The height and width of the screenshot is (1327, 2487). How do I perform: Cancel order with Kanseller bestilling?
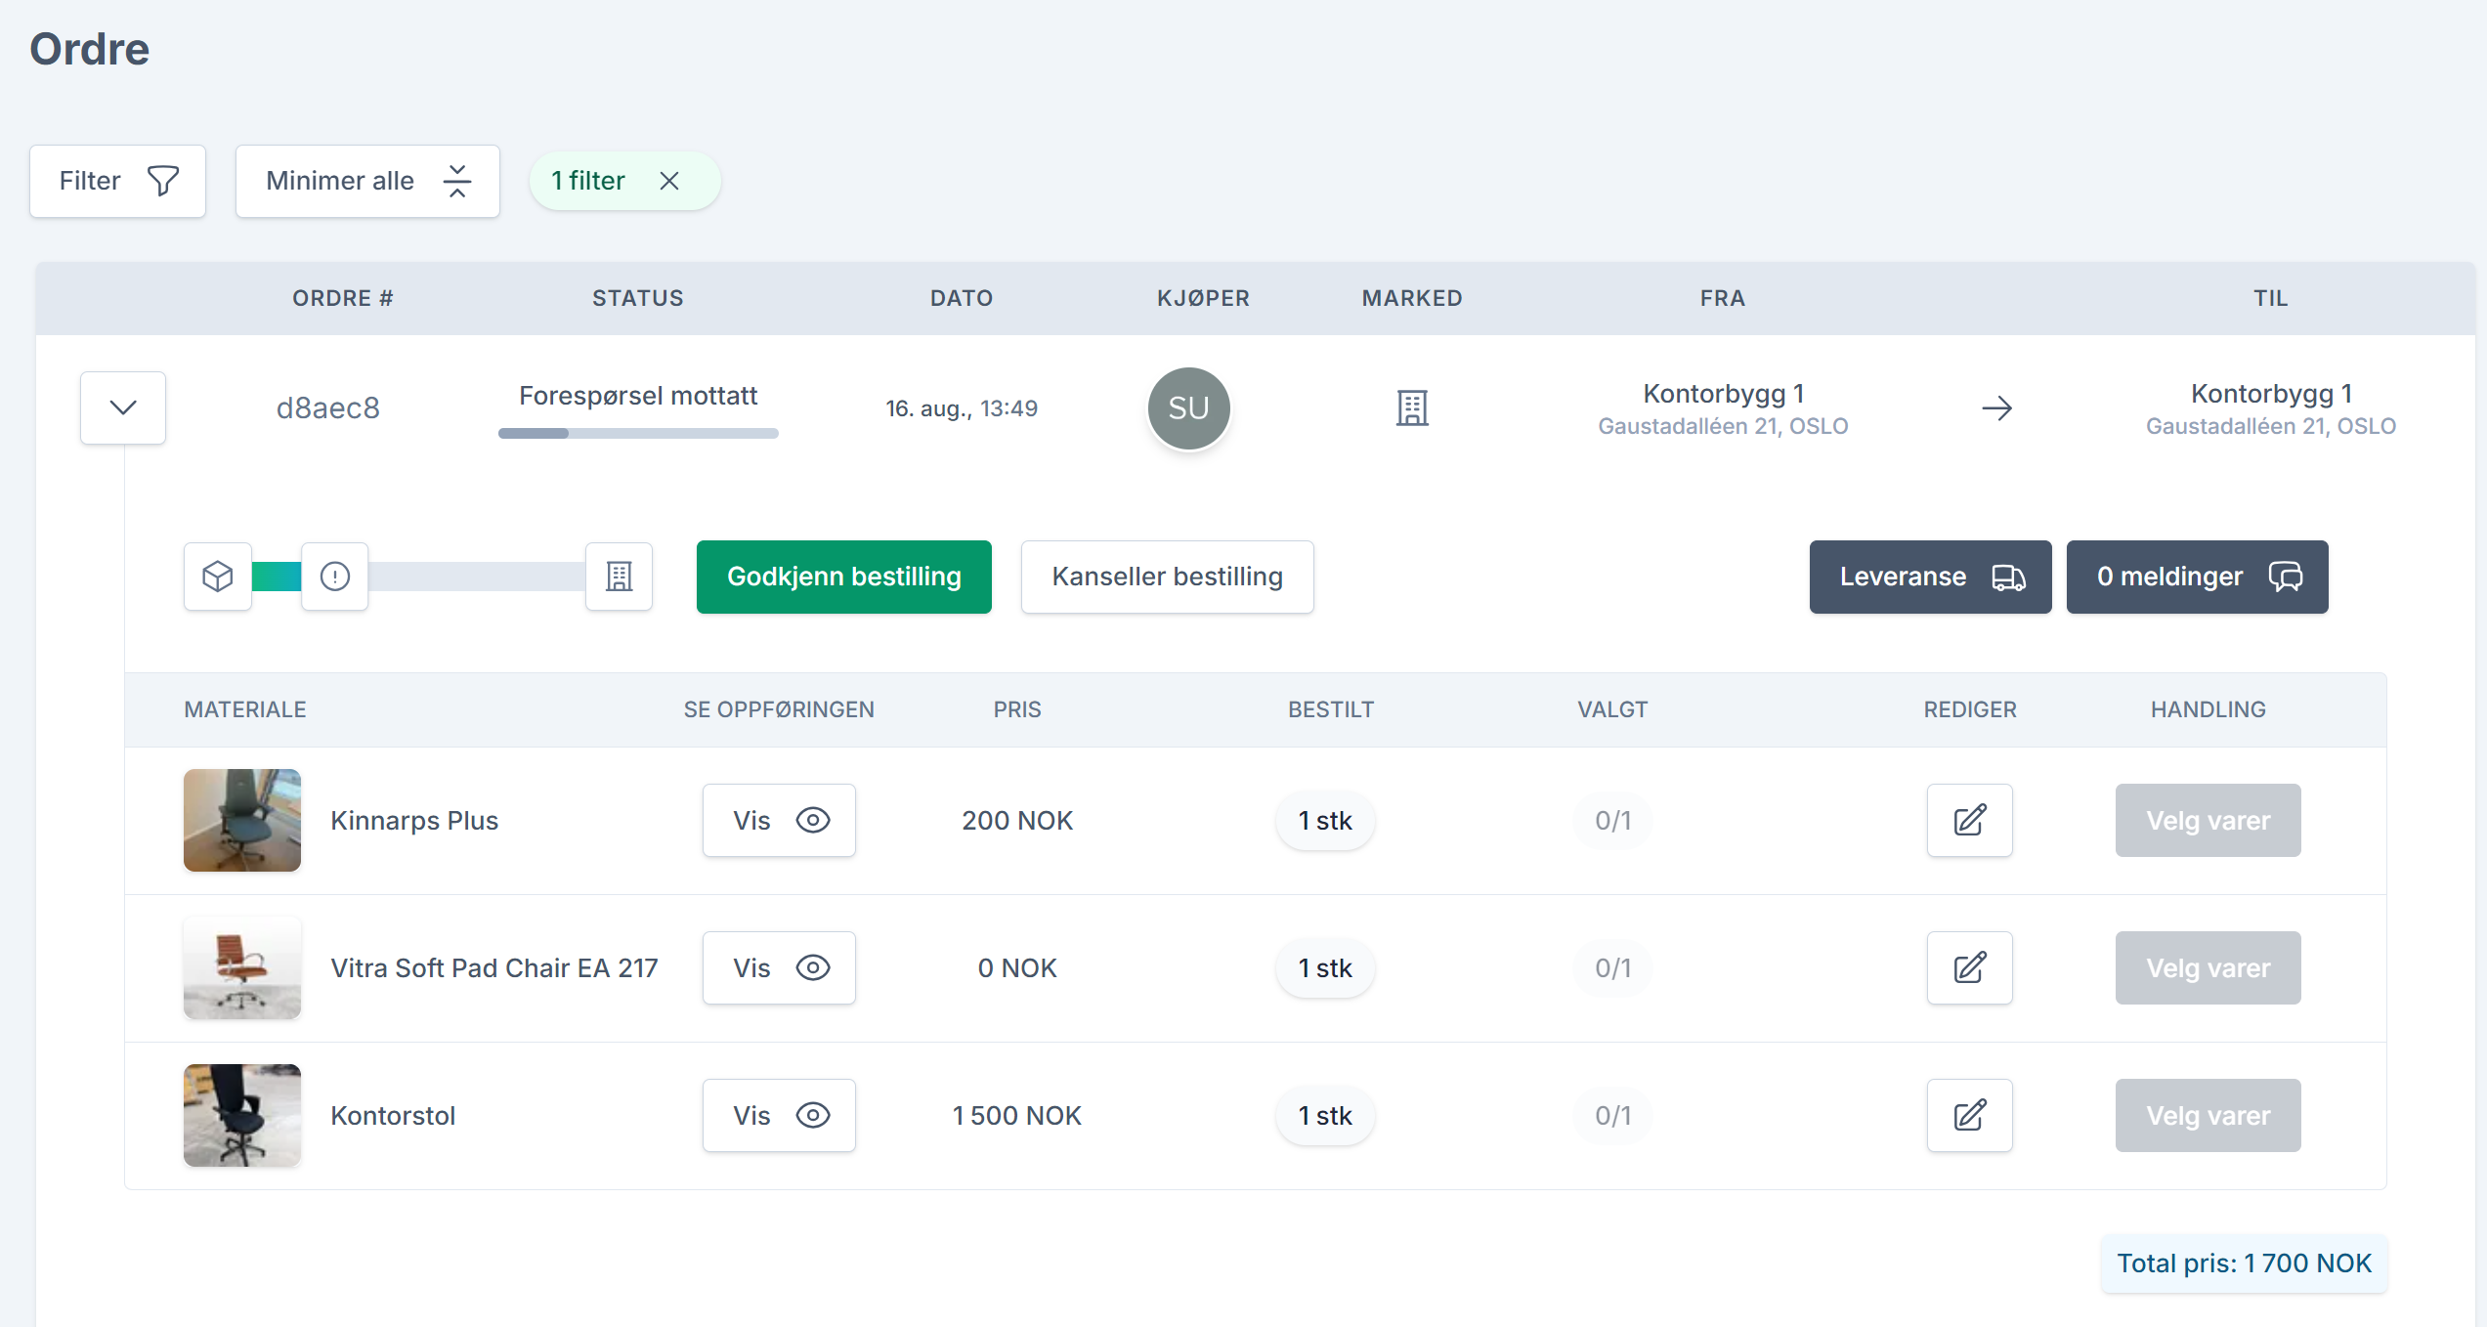(1167, 577)
